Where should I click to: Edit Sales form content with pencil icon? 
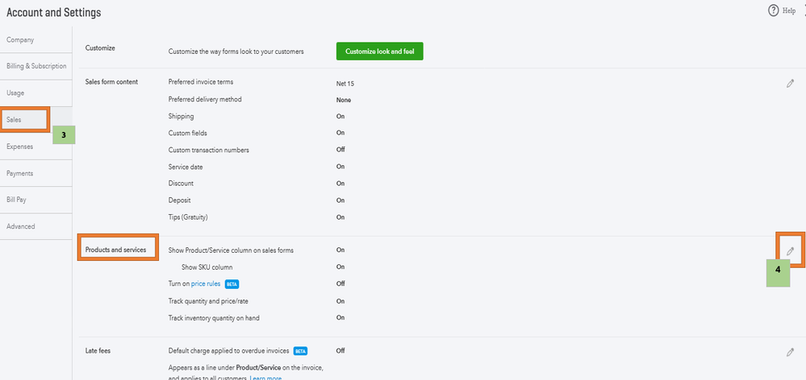tap(791, 83)
